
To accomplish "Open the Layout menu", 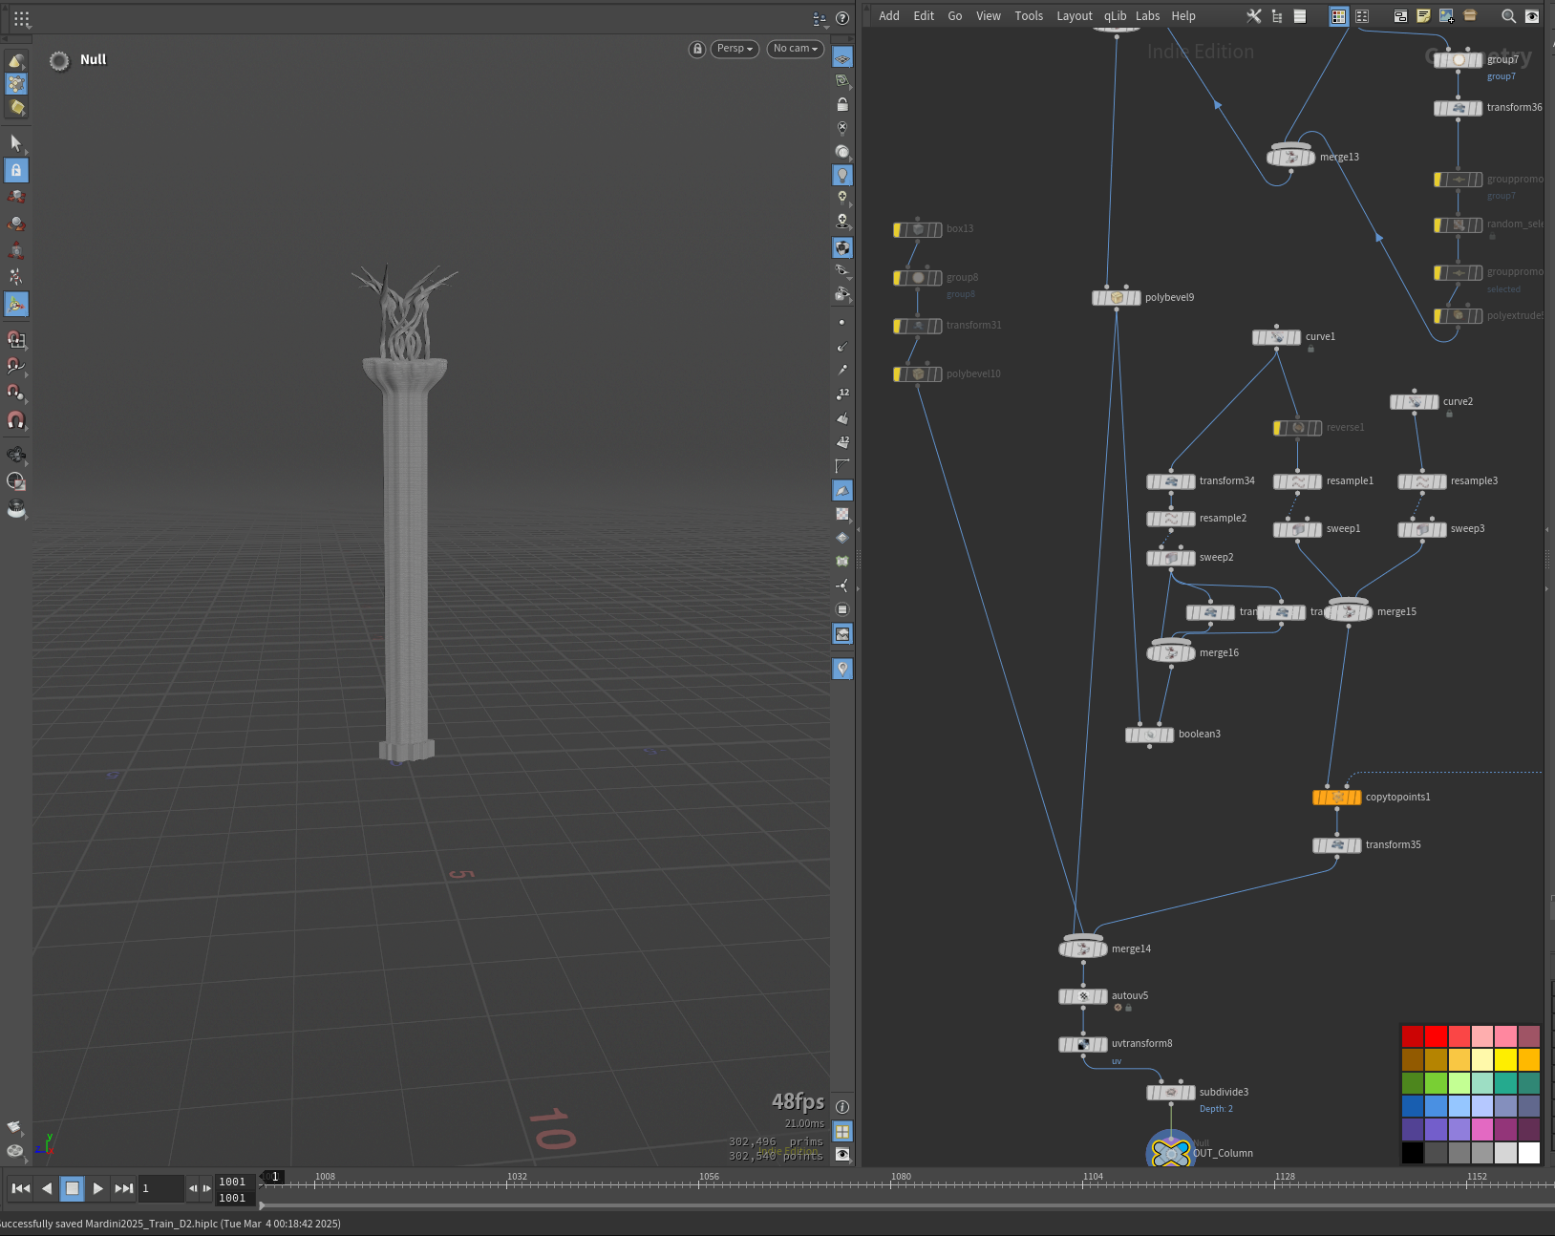I will pos(1075,16).
